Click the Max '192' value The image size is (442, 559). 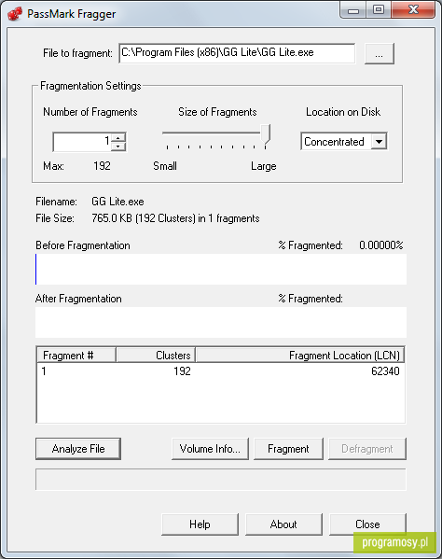click(102, 166)
